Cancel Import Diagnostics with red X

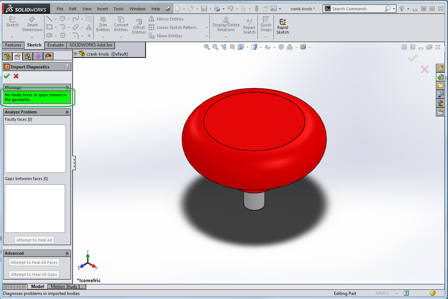(x=16, y=76)
